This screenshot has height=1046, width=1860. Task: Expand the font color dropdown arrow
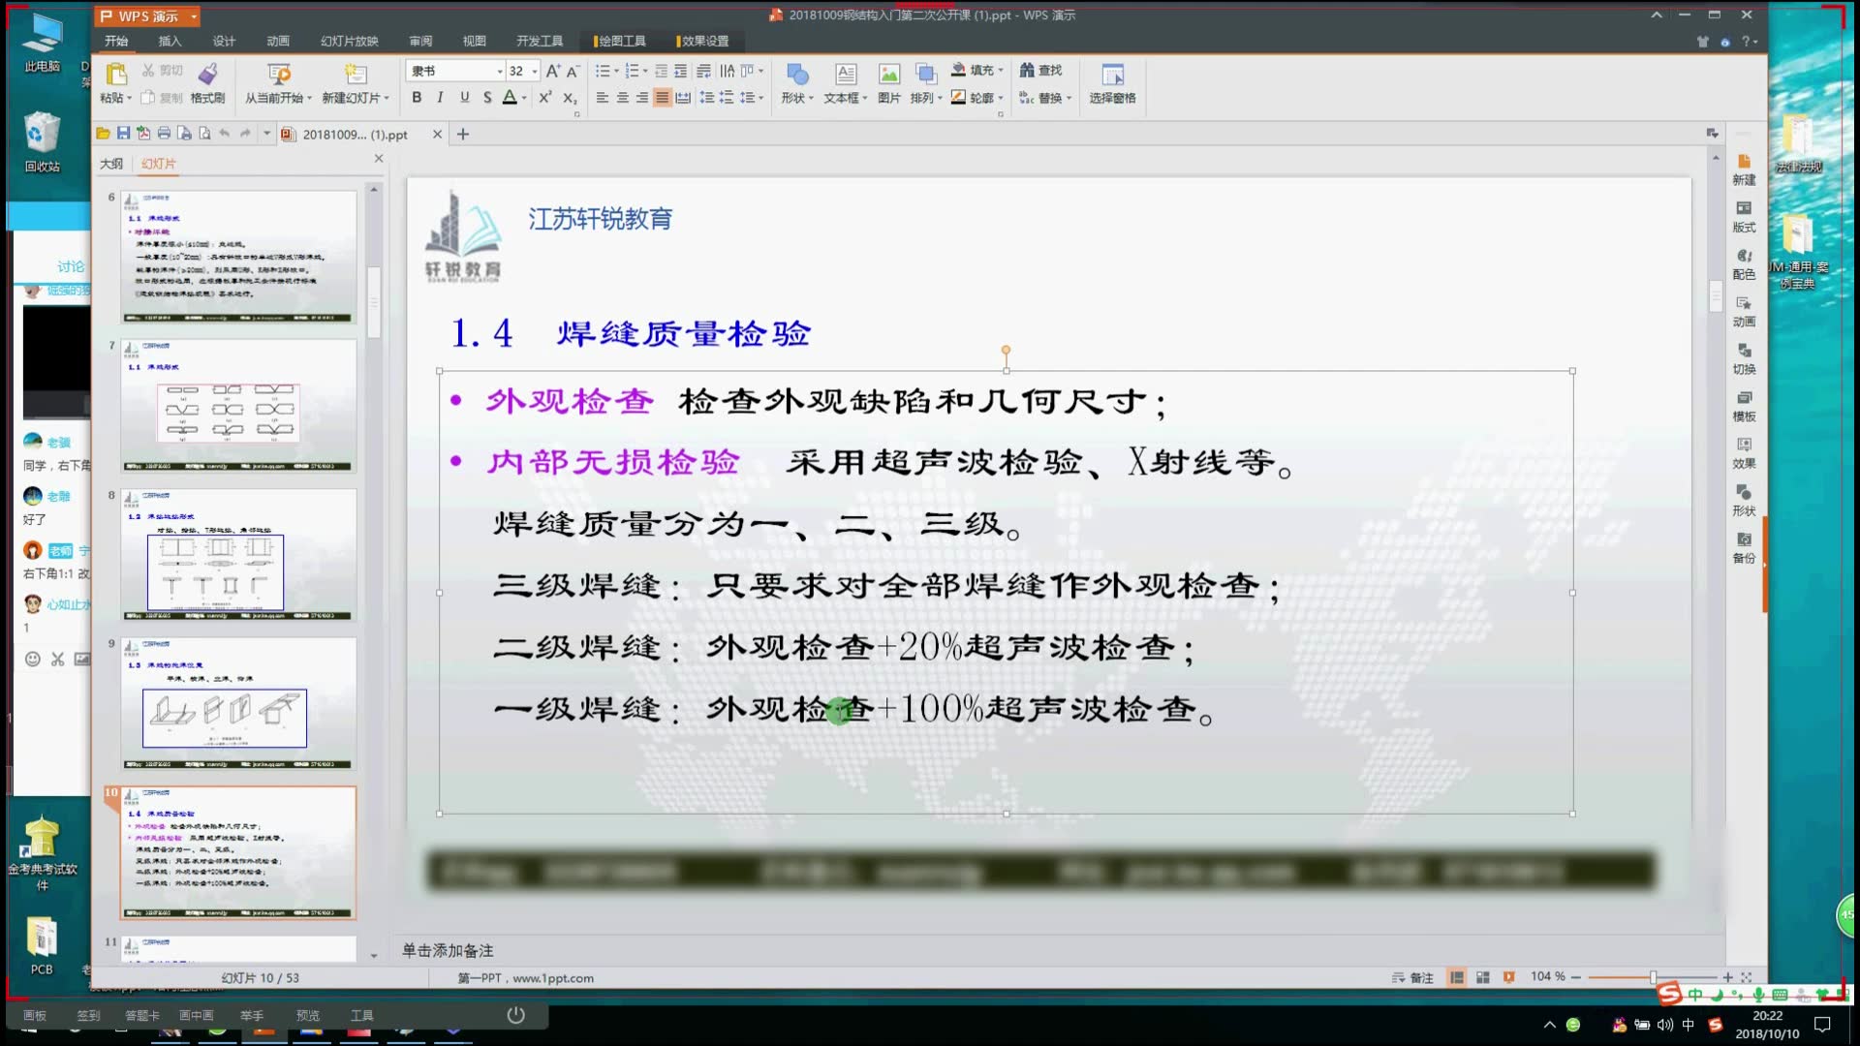coord(522,98)
